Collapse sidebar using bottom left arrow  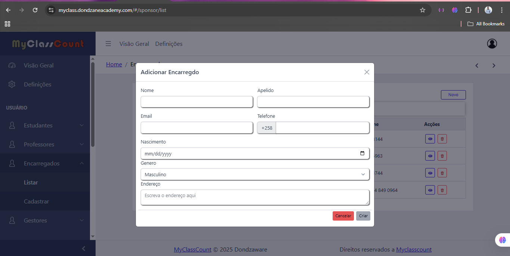coord(84,249)
